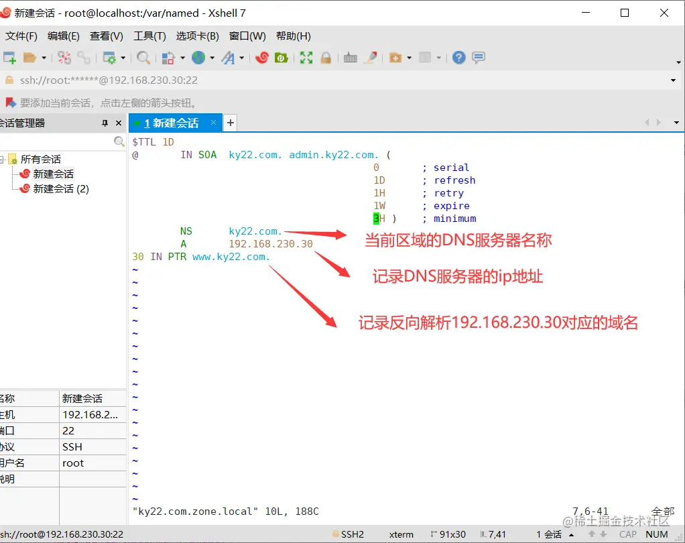Expand the properties icon dropdown arrow
This screenshot has height=543, width=685.
(123, 58)
